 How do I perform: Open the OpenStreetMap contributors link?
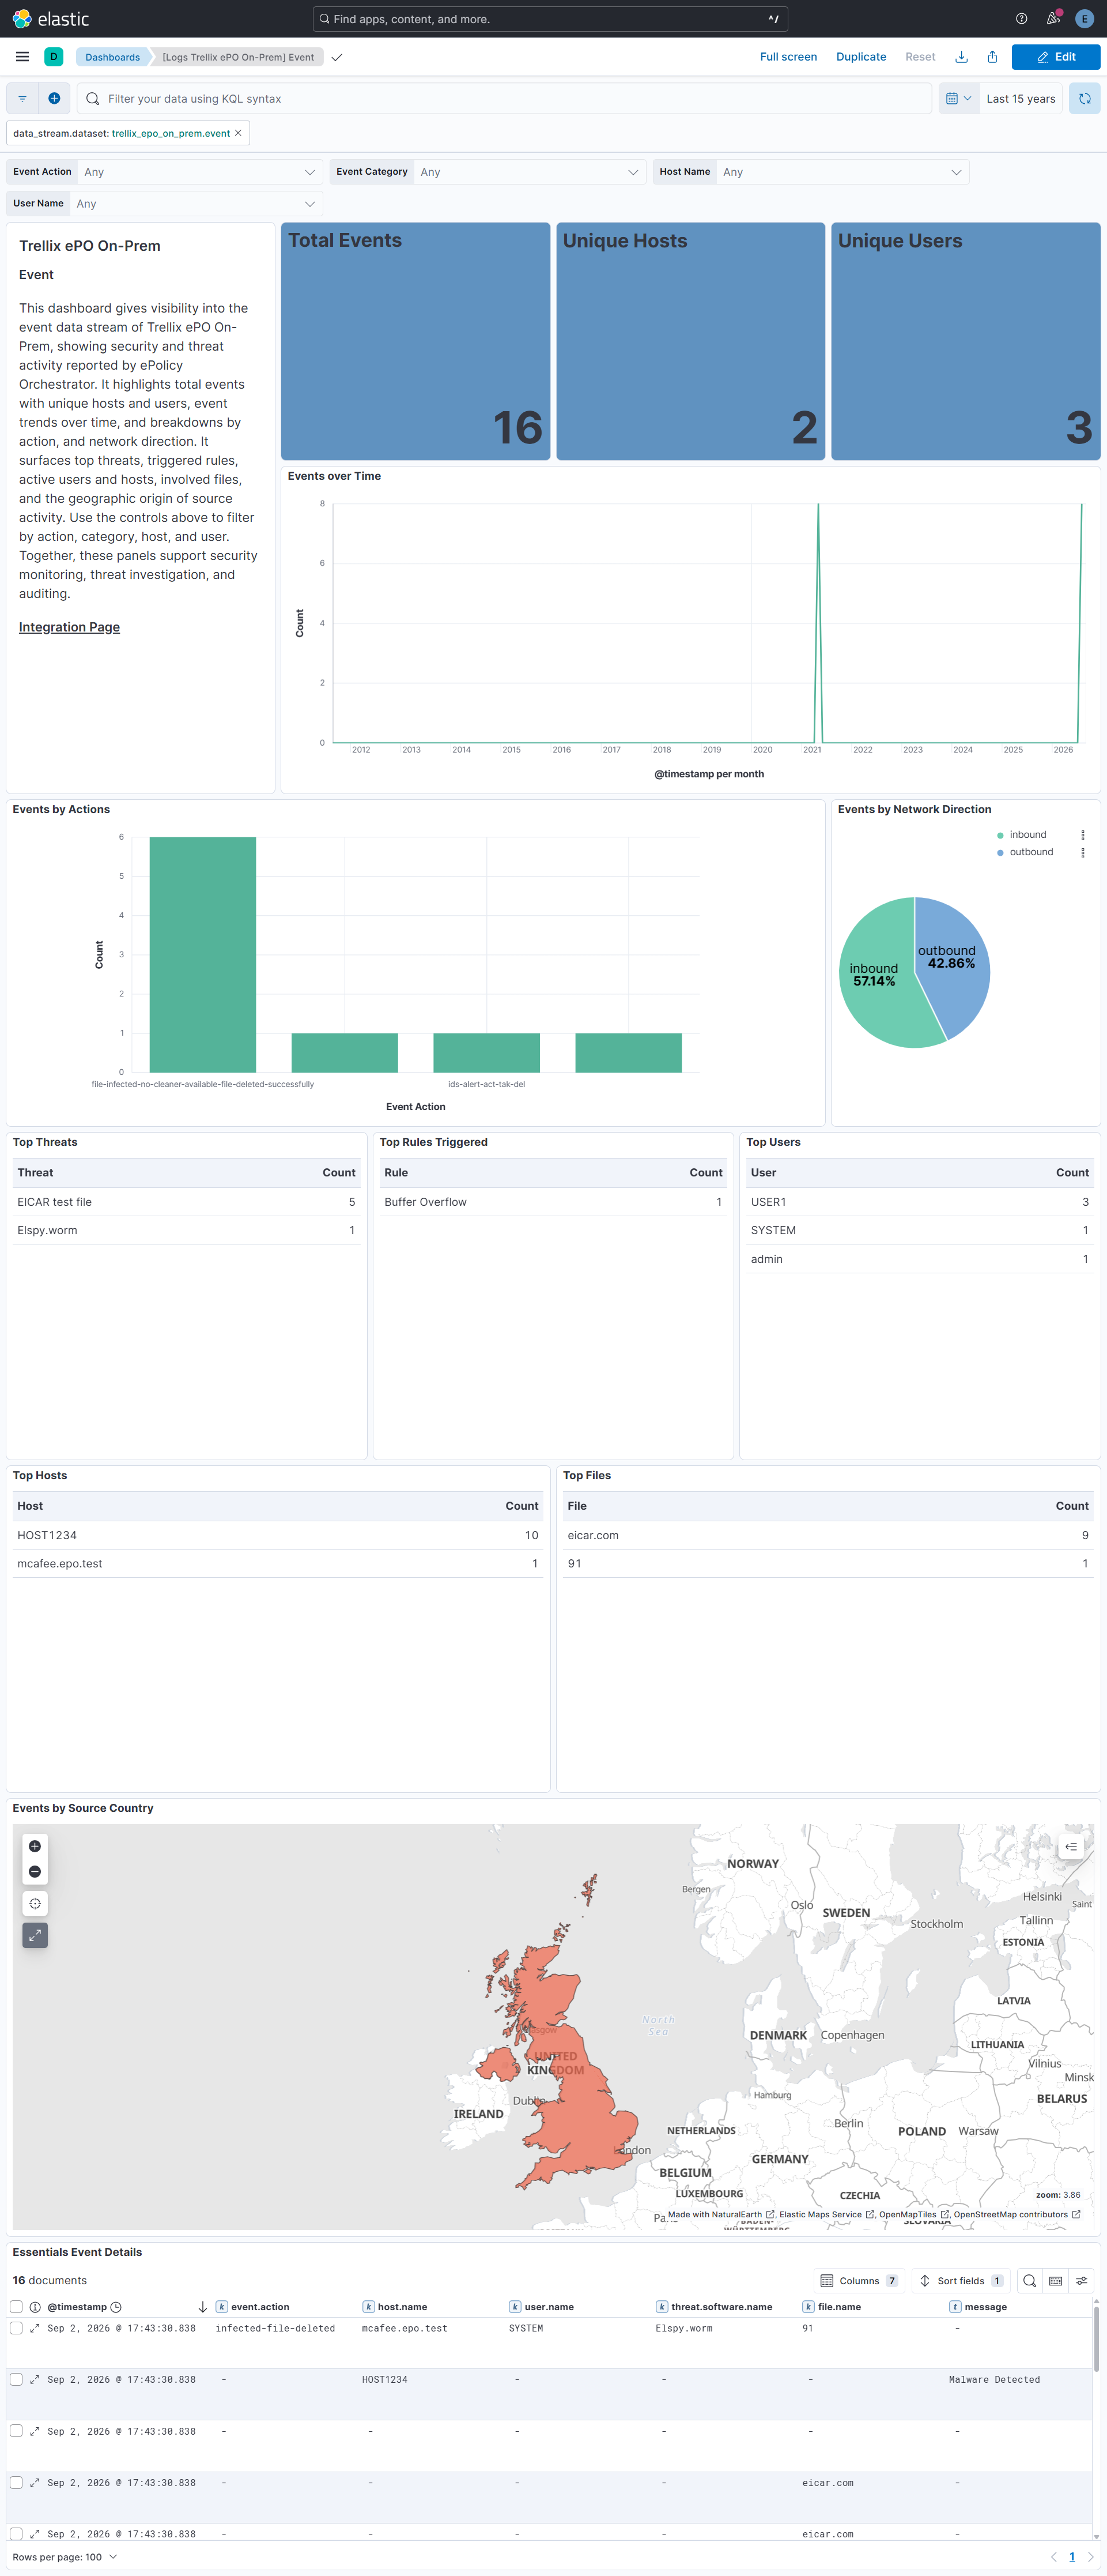click(1017, 2214)
